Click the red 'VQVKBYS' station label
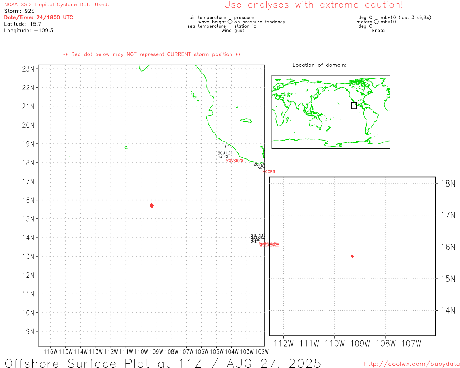 (235, 161)
